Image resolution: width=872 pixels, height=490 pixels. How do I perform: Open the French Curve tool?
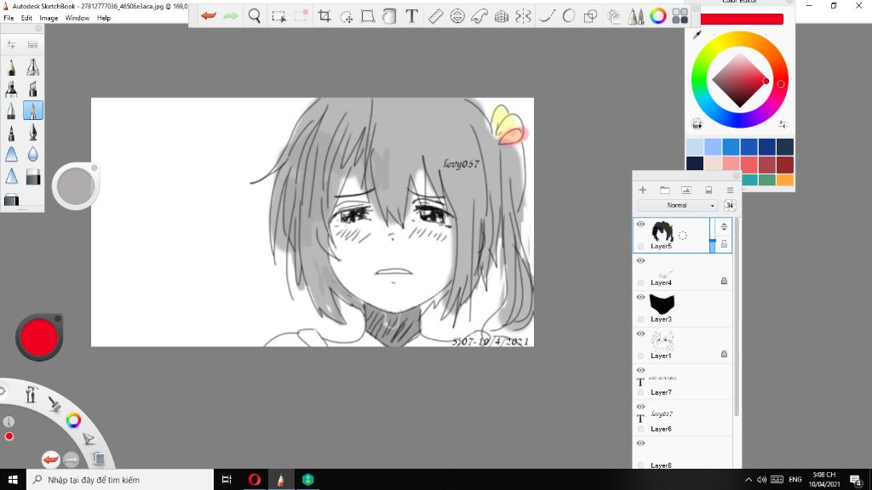(x=479, y=16)
